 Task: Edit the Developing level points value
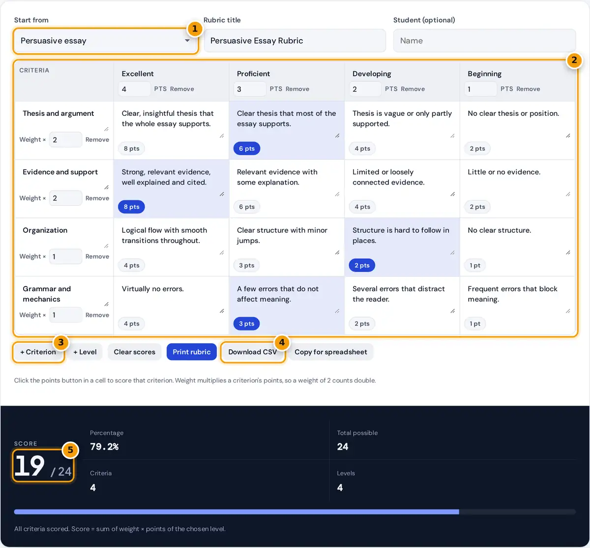click(x=365, y=89)
